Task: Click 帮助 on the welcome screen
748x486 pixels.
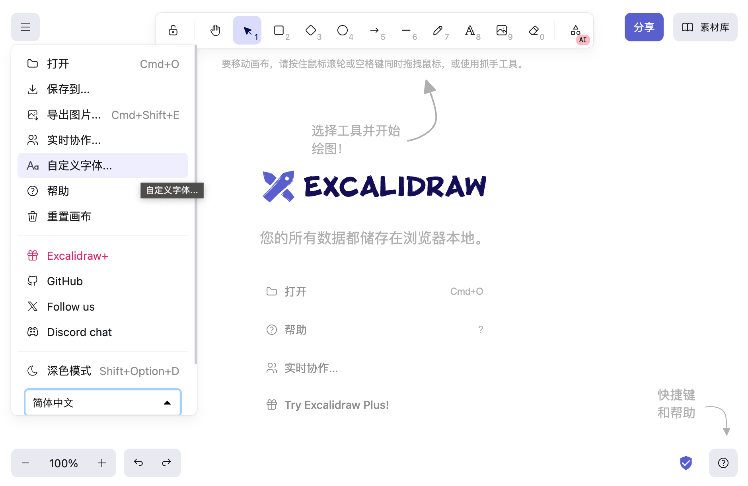Action: pyautogui.click(x=375, y=330)
